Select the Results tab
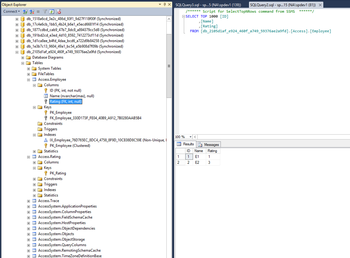The image size is (350, 258). pos(185,144)
